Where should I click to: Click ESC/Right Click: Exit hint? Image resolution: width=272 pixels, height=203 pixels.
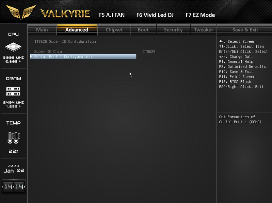tap(241, 87)
